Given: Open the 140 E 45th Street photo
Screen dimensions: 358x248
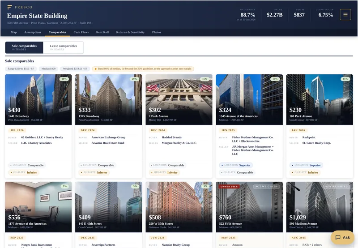Looking at the screenshot, I should [x=109, y=207].
